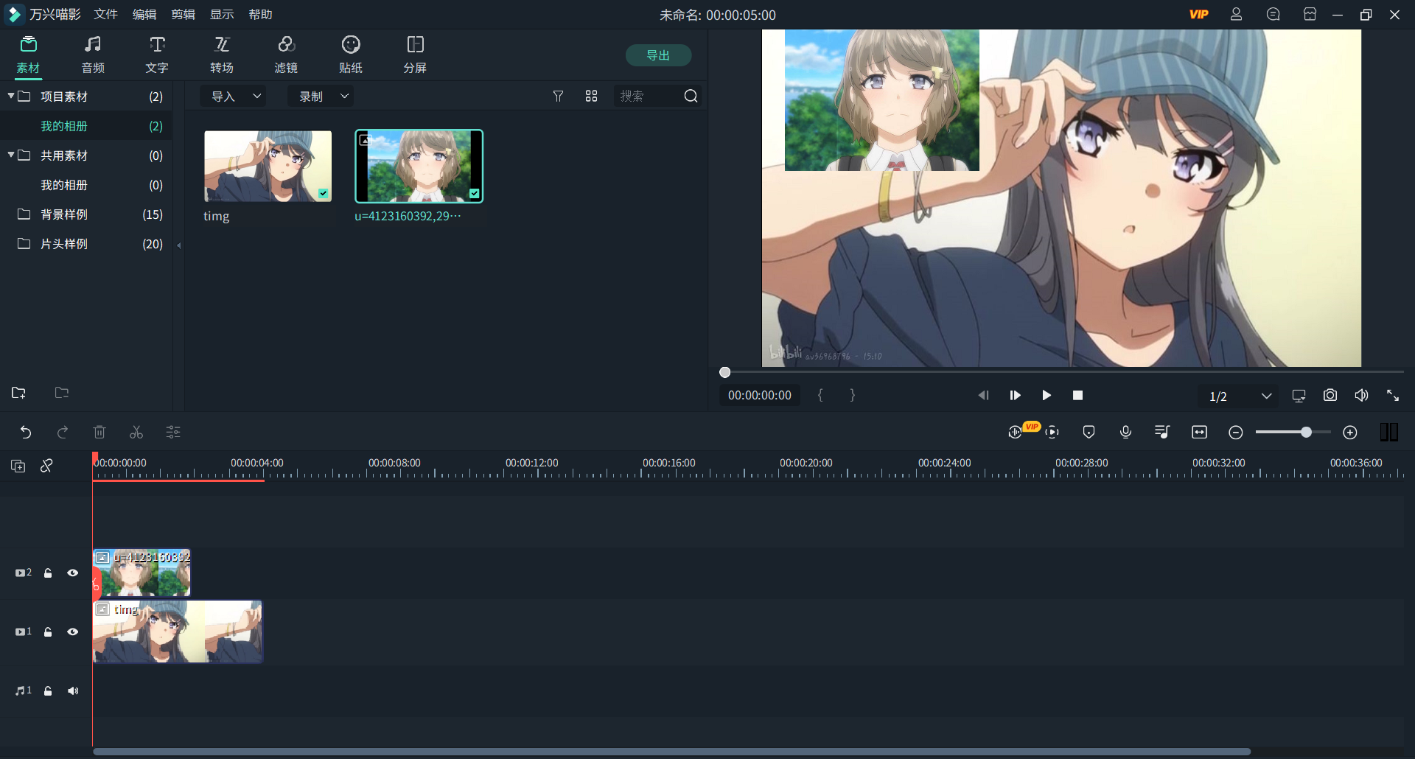Image resolution: width=1415 pixels, height=759 pixels.
Task: Open the 分屏 split screen tab
Action: (415, 55)
